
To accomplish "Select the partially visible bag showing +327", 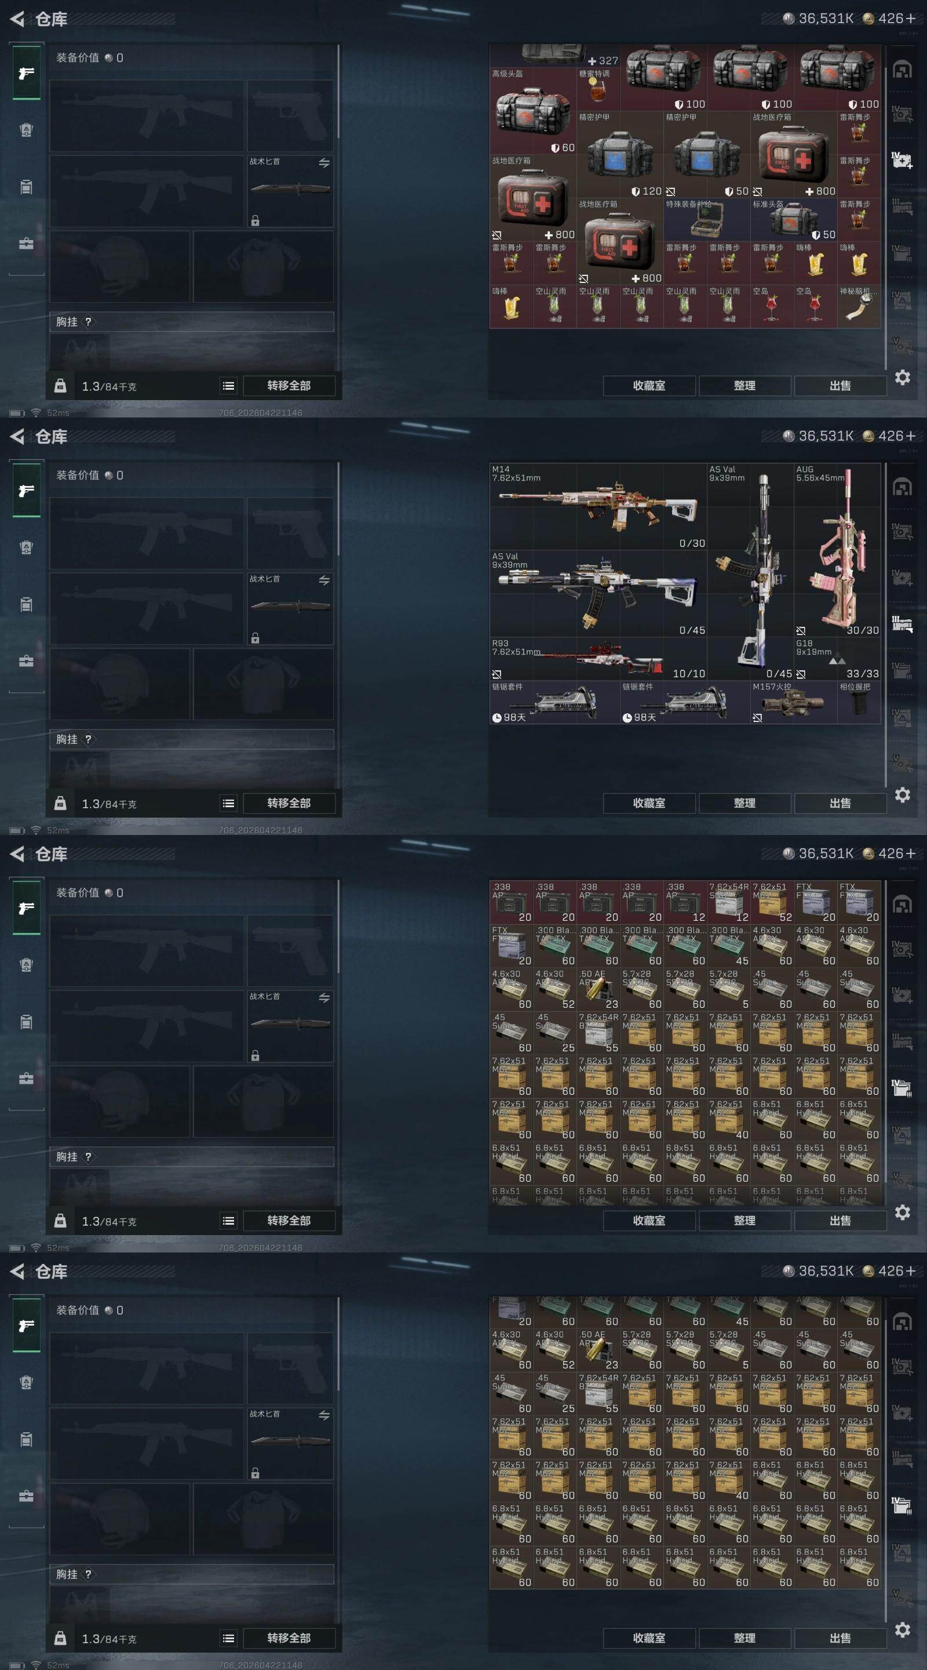I will [x=554, y=56].
